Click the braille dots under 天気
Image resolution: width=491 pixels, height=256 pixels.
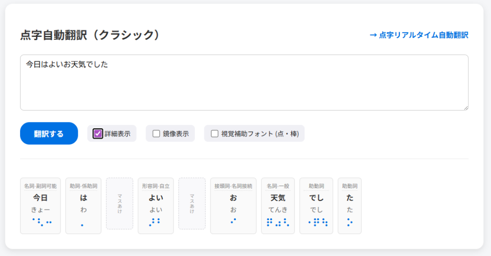(x=278, y=222)
